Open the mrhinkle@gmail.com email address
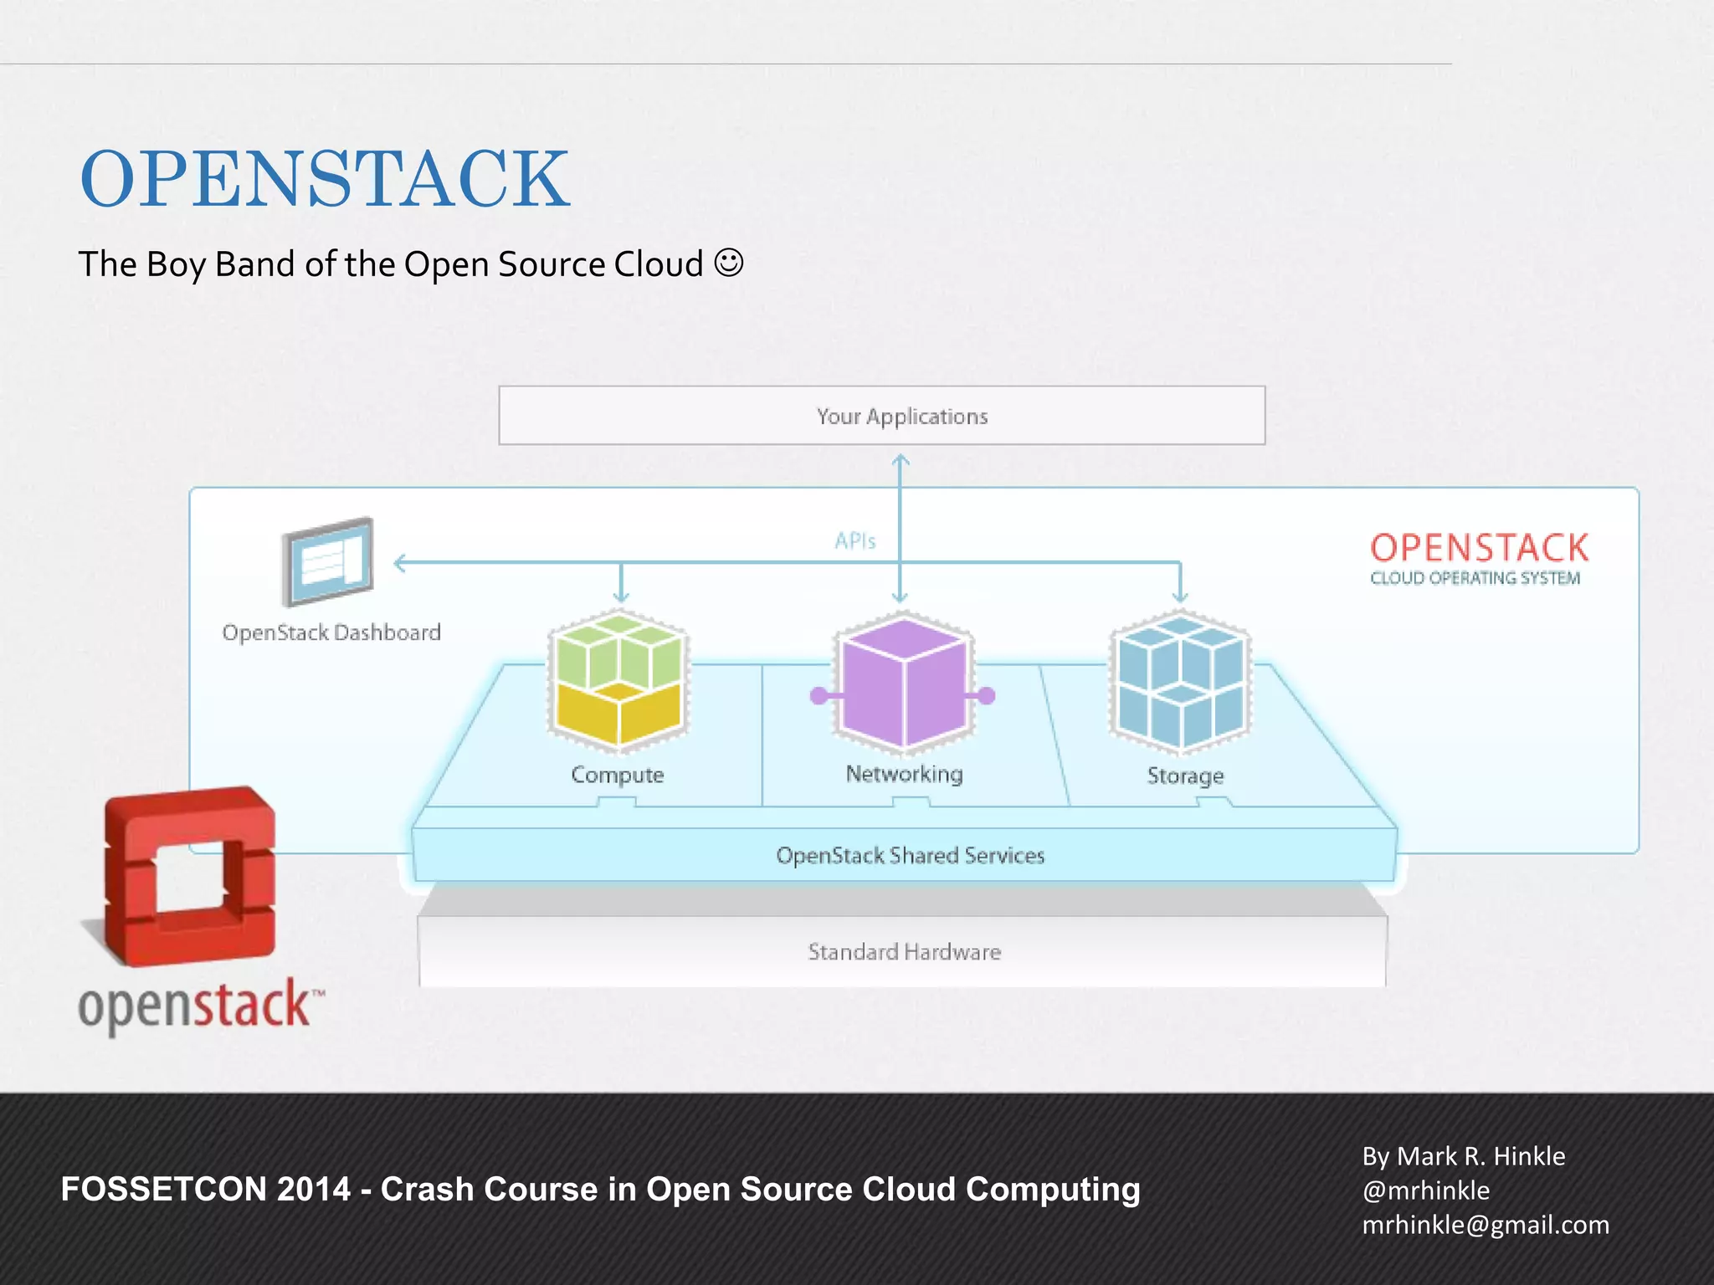Image resolution: width=1714 pixels, height=1285 pixels. [1486, 1225]
